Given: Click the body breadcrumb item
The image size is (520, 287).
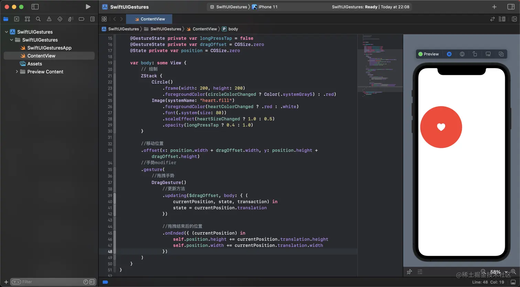Looking at the screenshot, I should pyautogui.click(x=233, y=29).
